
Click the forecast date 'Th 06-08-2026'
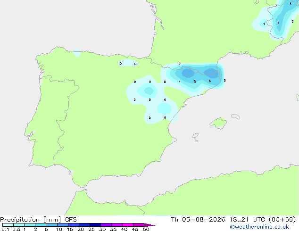[198, 220]
